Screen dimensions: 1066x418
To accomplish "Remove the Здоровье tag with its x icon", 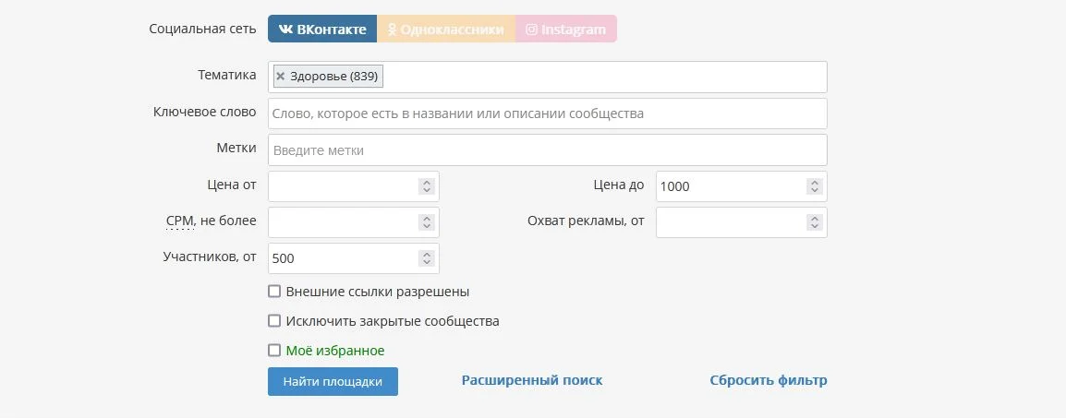I will (x=281, y=77).
